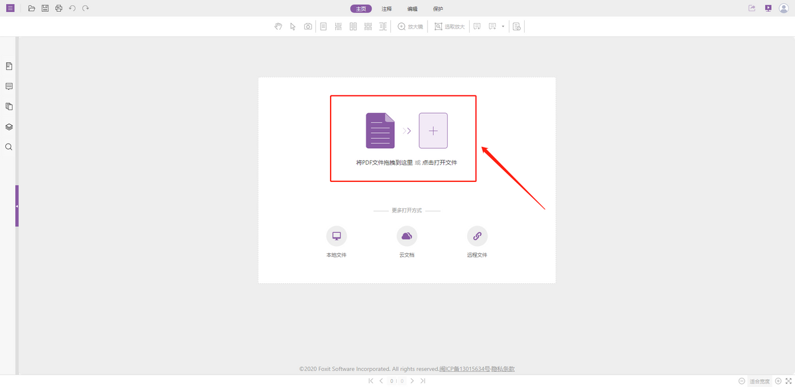The height and width of the screenshot is (387, 795).
Task: Switch to continuous facing pages view
Action: click(x=368, y=26)
